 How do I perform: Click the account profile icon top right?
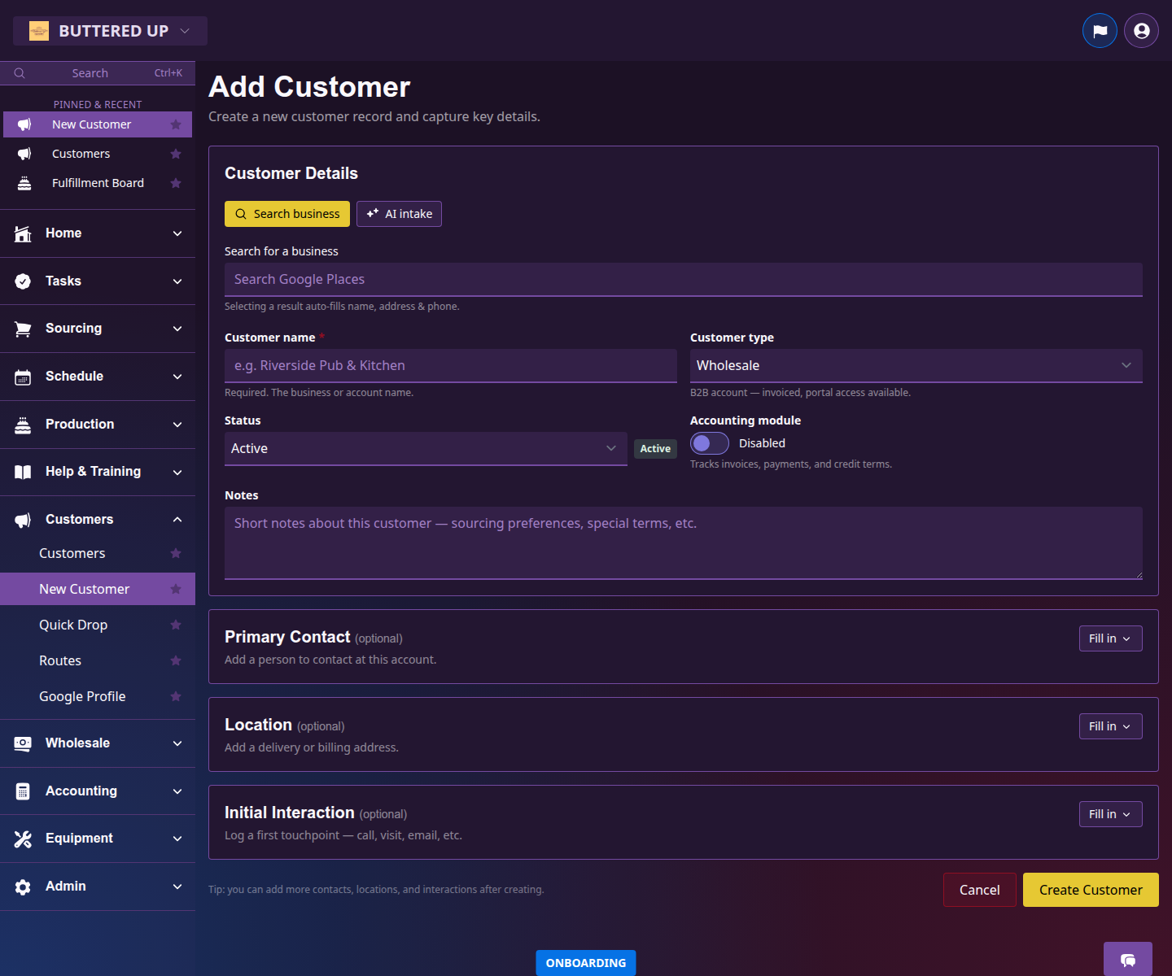pos(1140,30)
